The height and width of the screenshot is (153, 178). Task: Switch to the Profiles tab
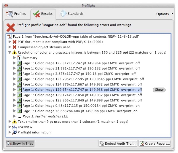tap(16, 14)
